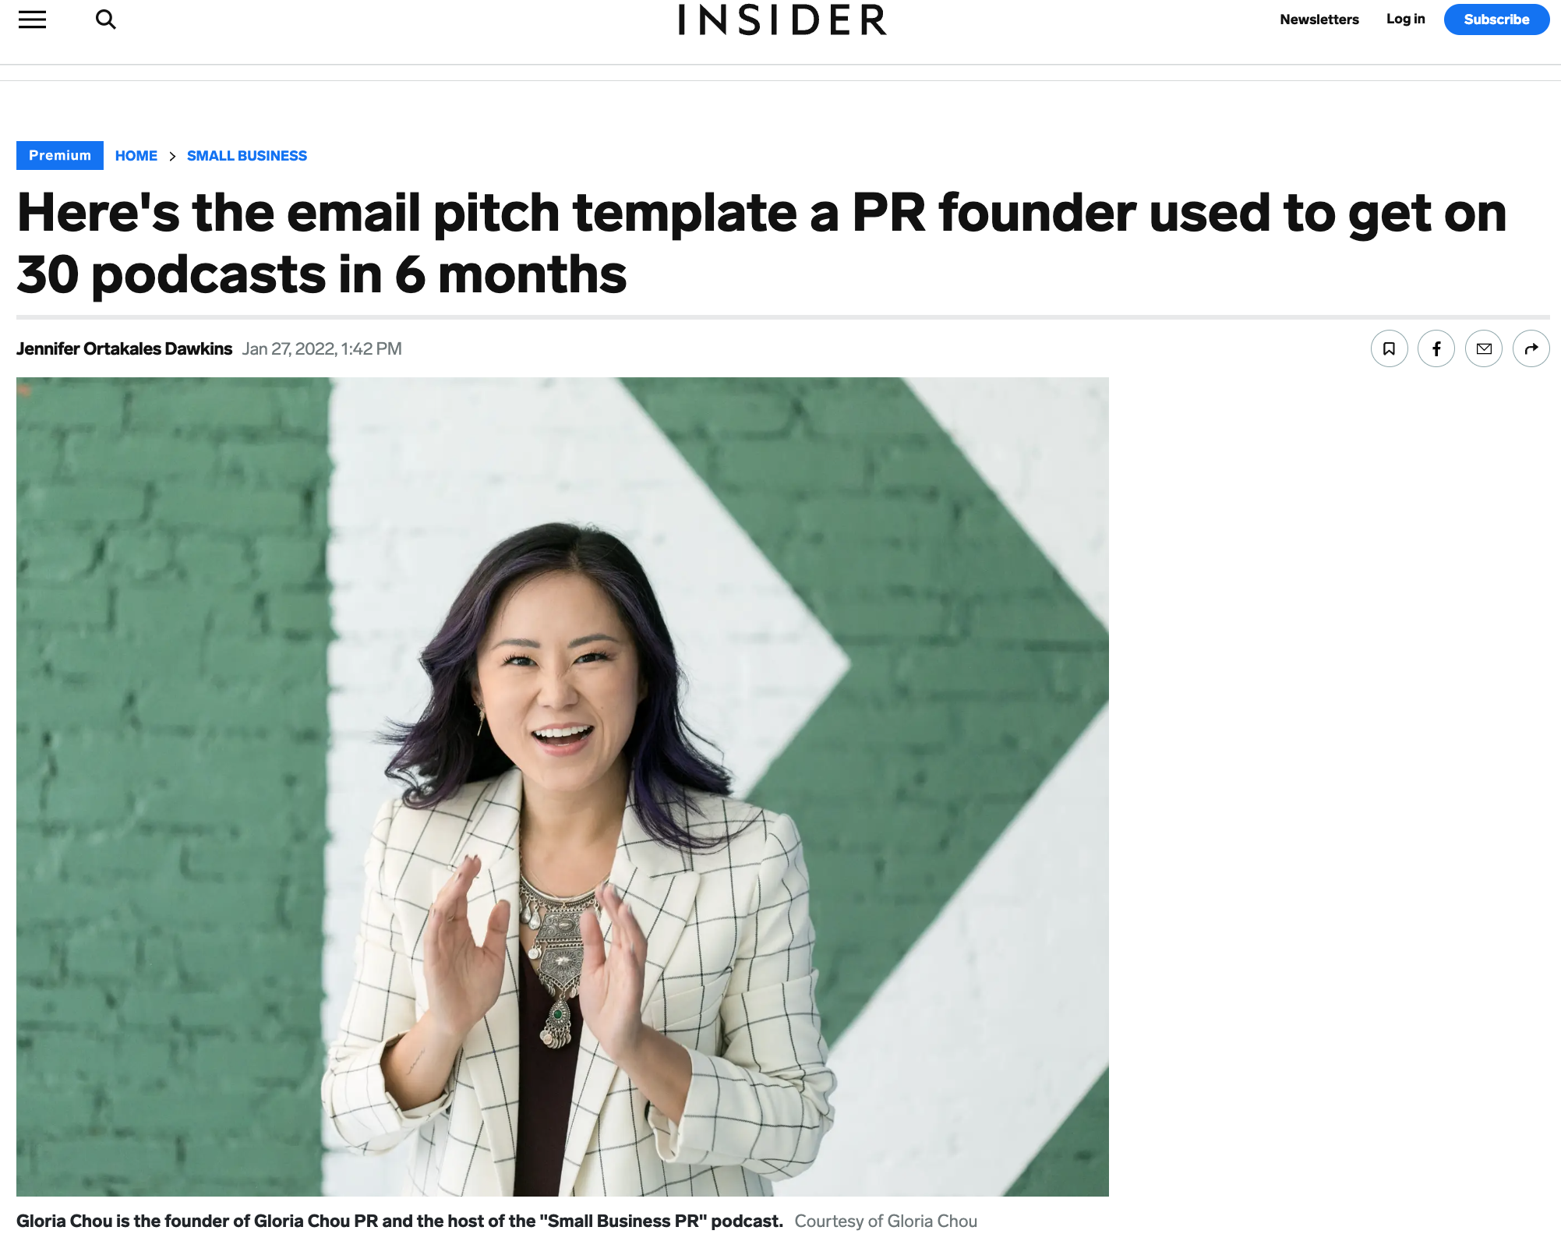Open the hamburger navigation menu
The width and height of the screenshot is (1561, 1234).
(x=33, y=19)
